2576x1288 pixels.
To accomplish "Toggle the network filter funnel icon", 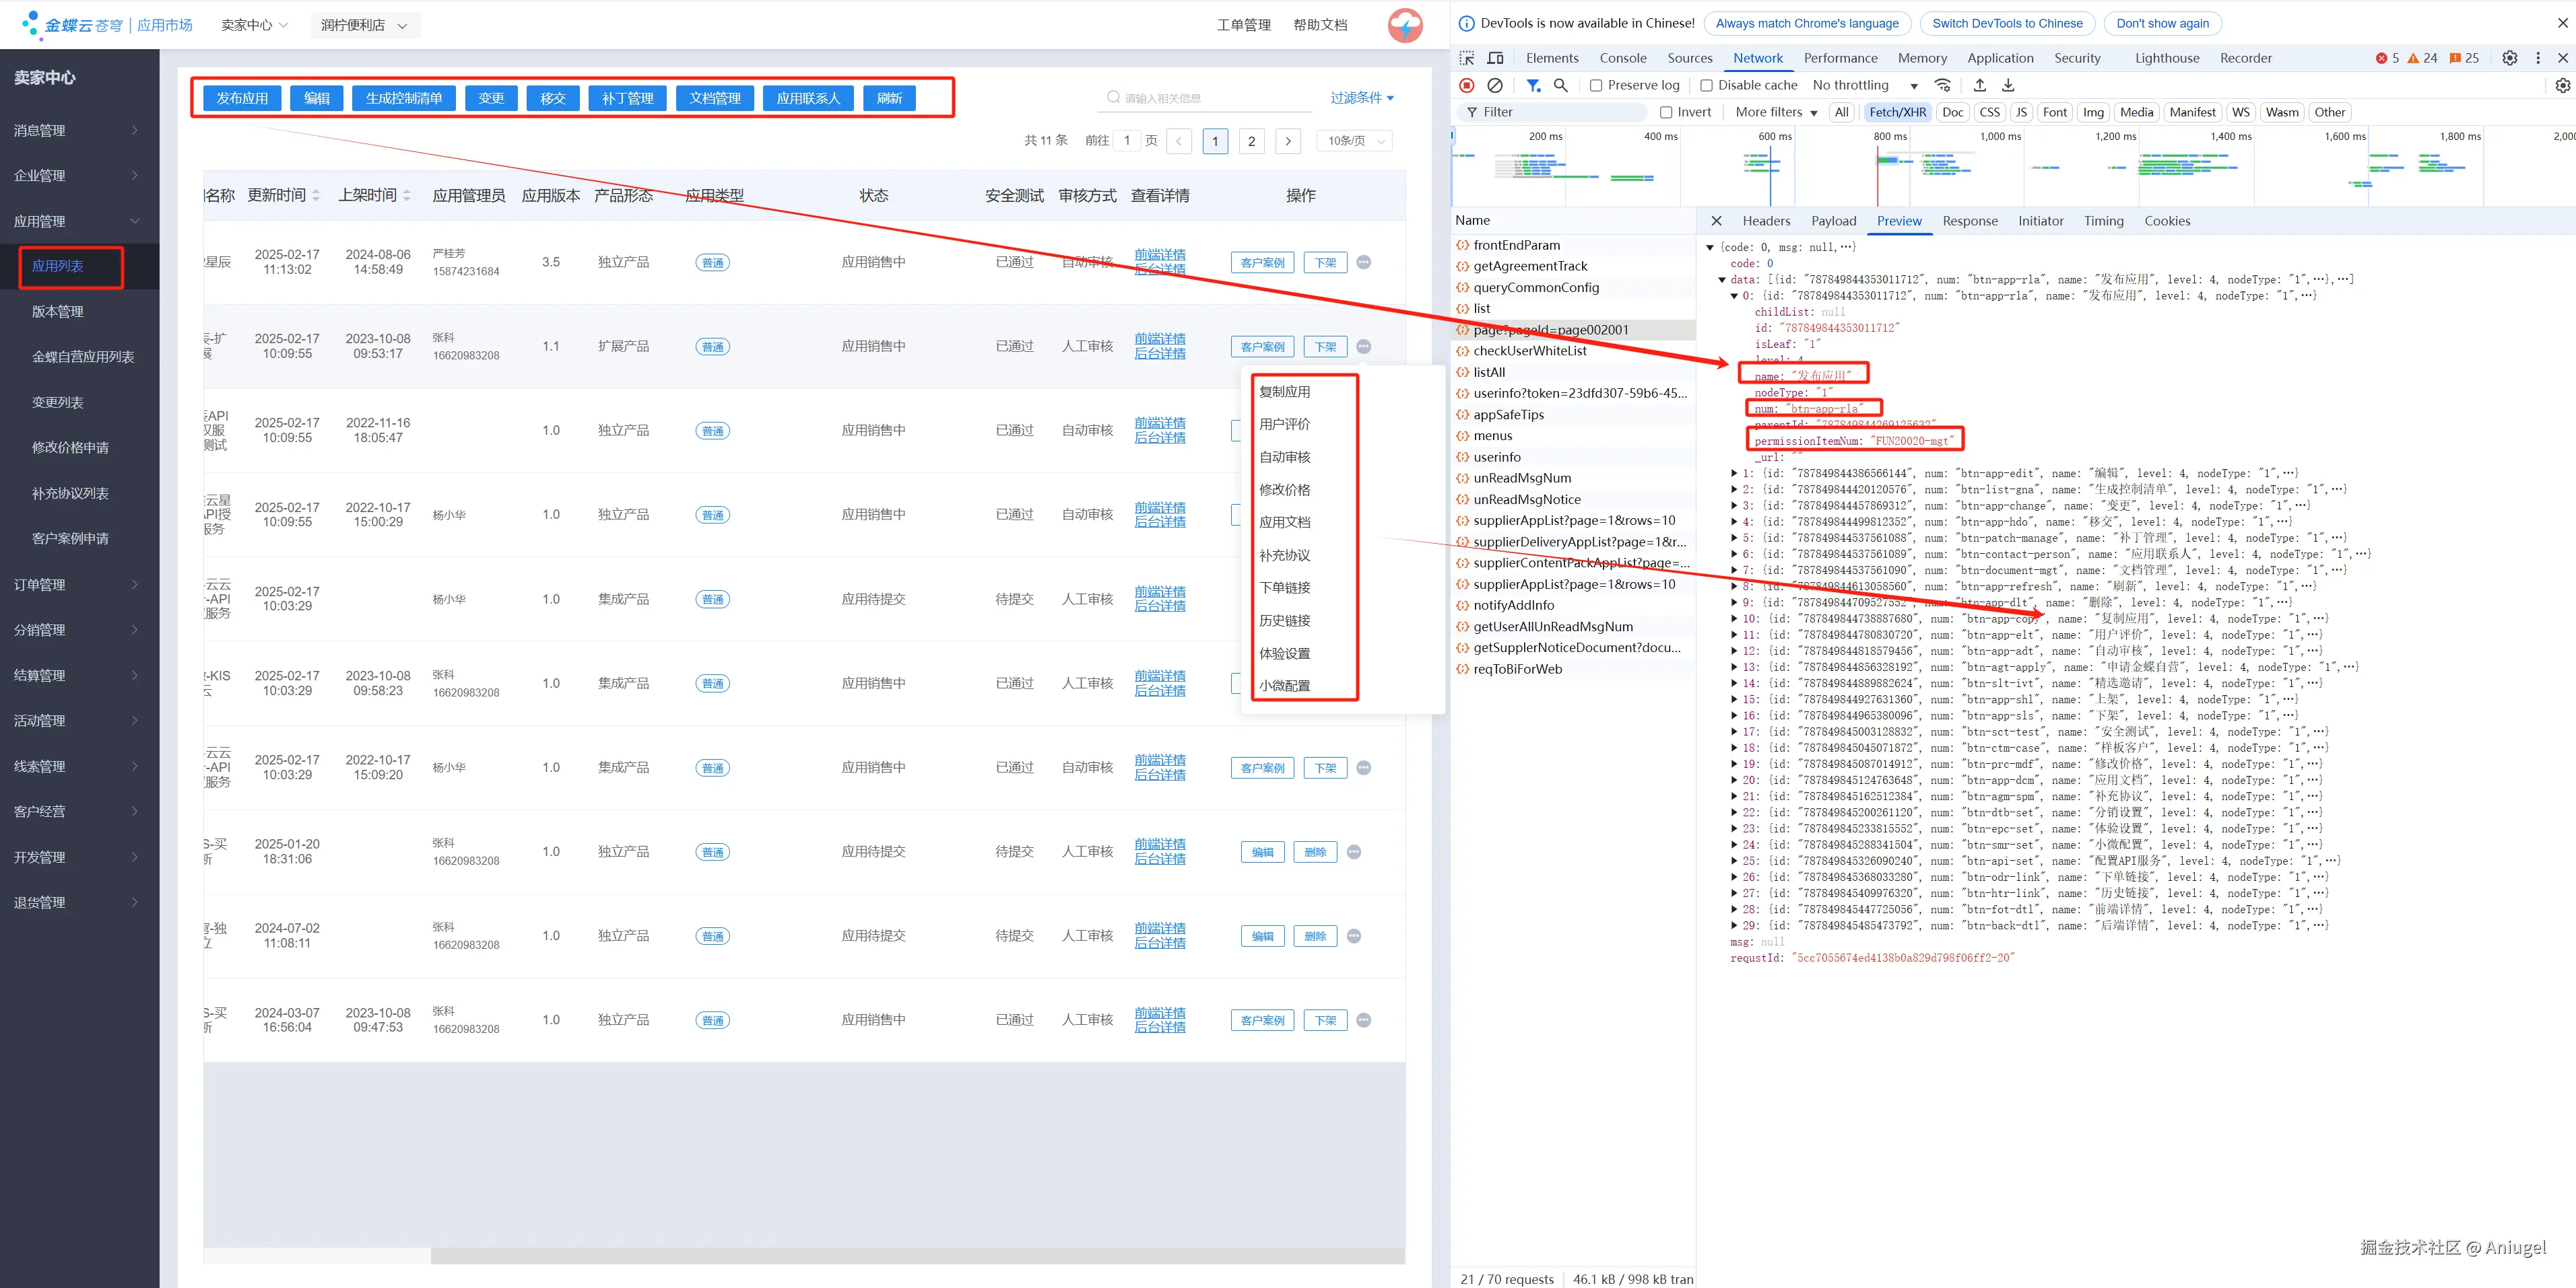I will pyautogui.click(x=1532, y=85).
